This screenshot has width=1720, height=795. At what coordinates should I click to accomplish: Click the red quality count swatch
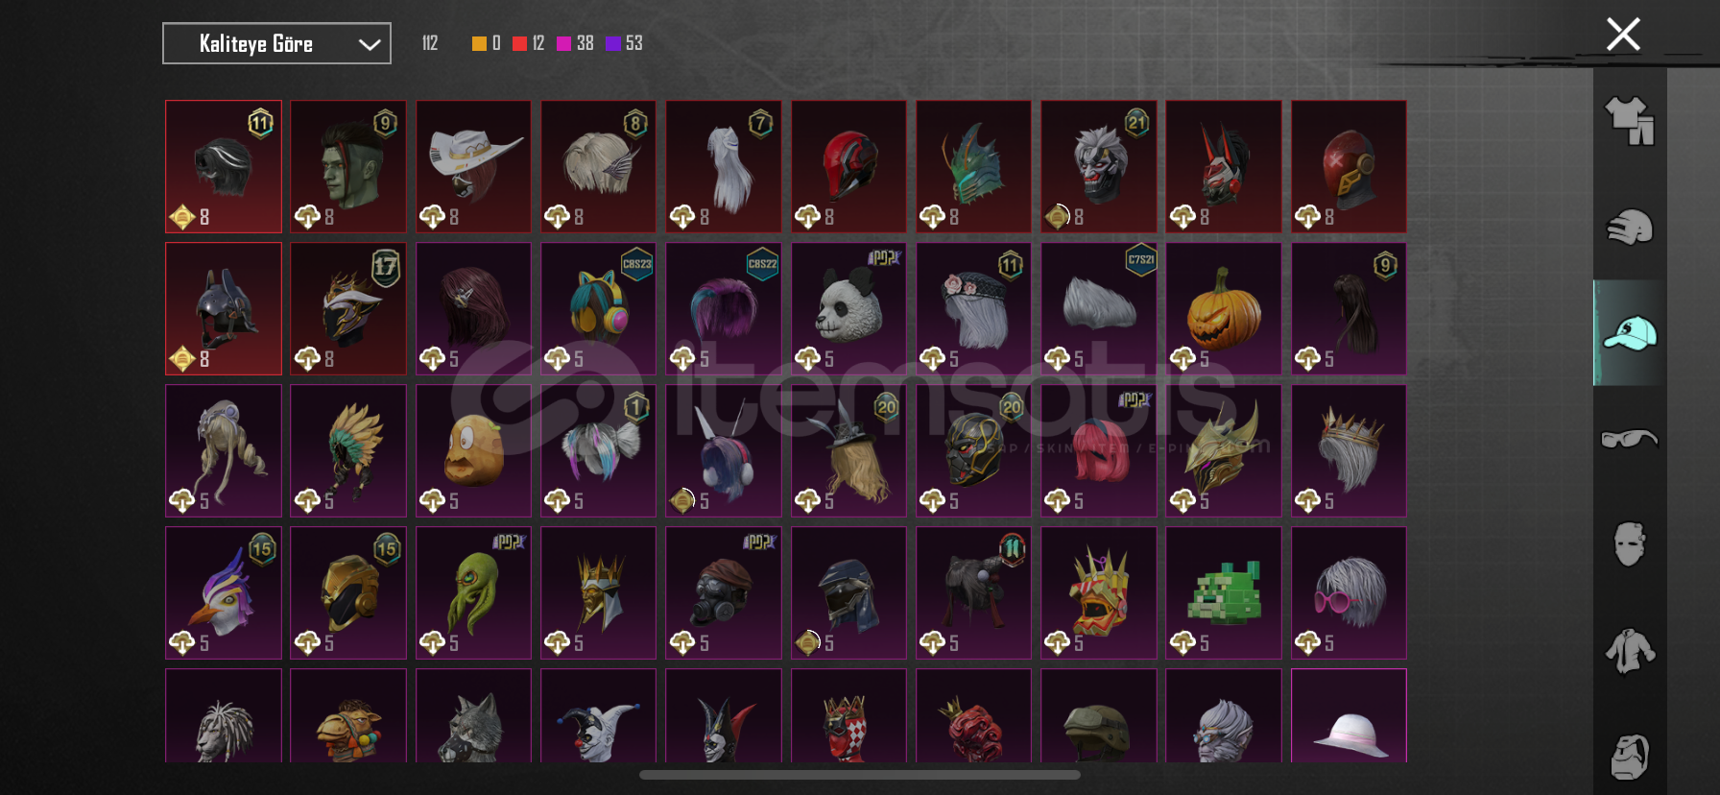click(519, 43)
